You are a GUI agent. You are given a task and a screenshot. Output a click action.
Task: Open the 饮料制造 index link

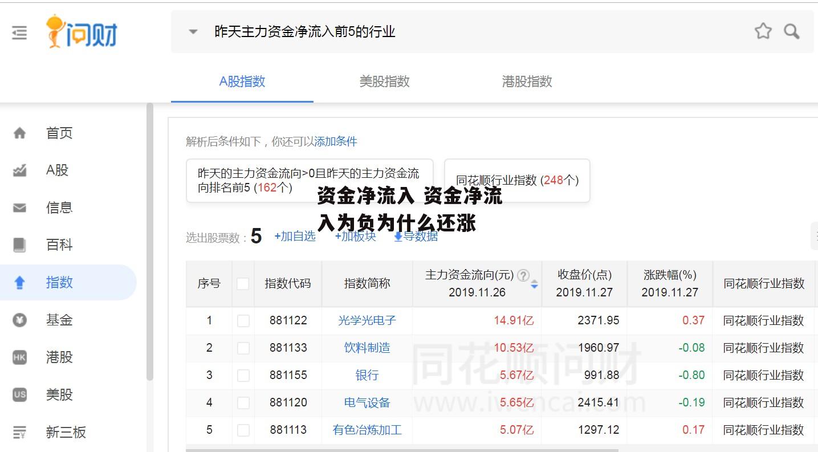[367, 348]
